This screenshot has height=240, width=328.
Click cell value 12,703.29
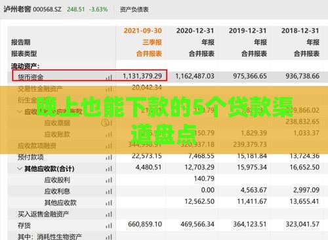(199, 167)
